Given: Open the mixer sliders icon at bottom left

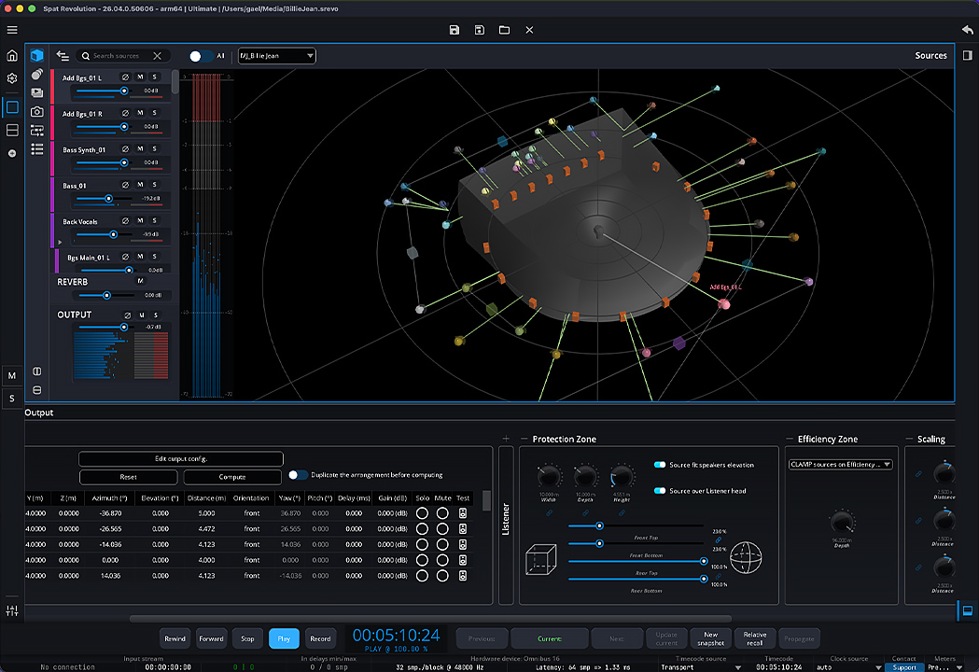Looking at the screenshot, I should point(12,610).
